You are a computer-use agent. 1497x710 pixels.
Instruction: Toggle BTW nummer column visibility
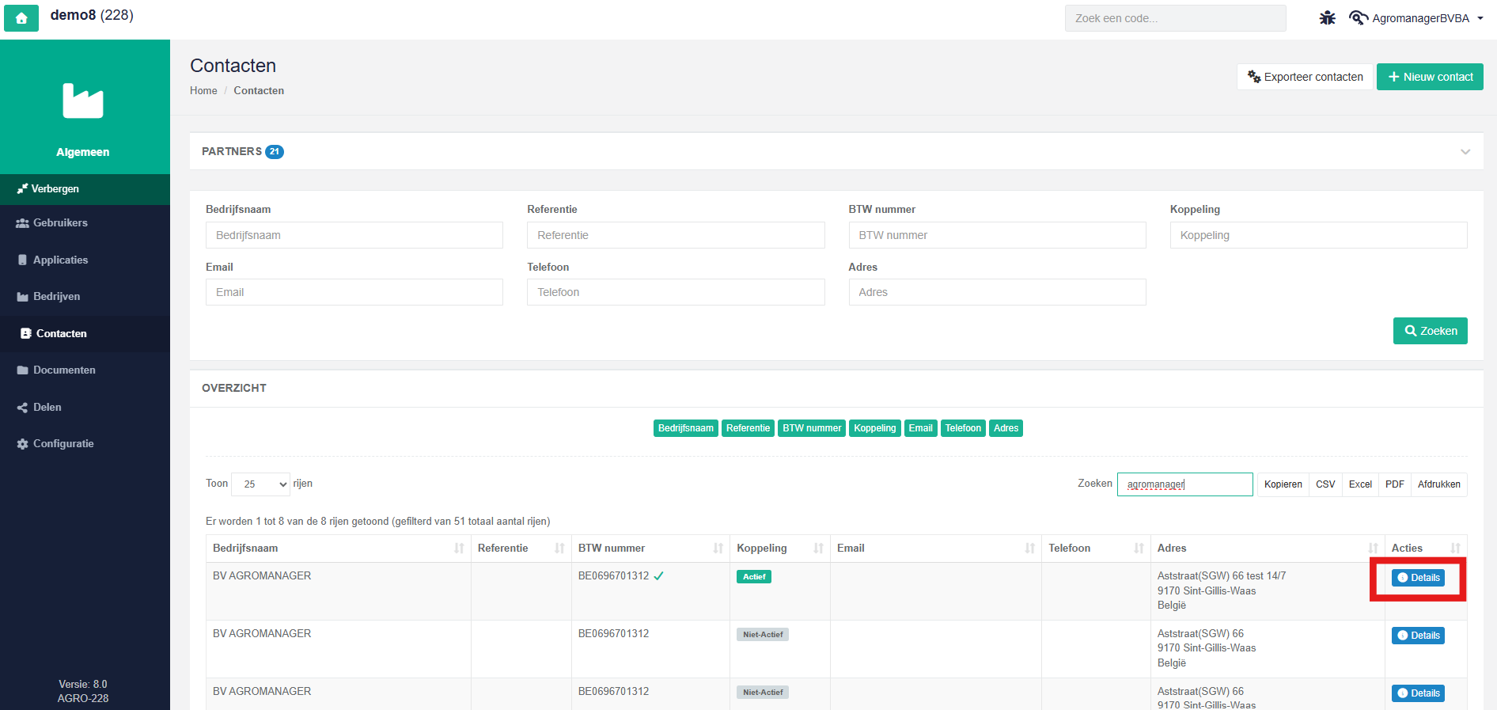(x=812, y=428)
